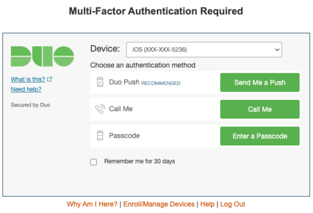The image size is (313, 213).
Task: Click the Enter a Passcode button
Action: (260, 136)
